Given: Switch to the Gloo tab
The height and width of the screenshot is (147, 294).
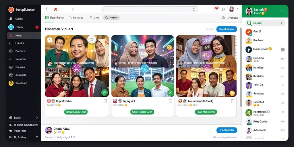Looking at the screenshot, I should [x=94, y=18].
